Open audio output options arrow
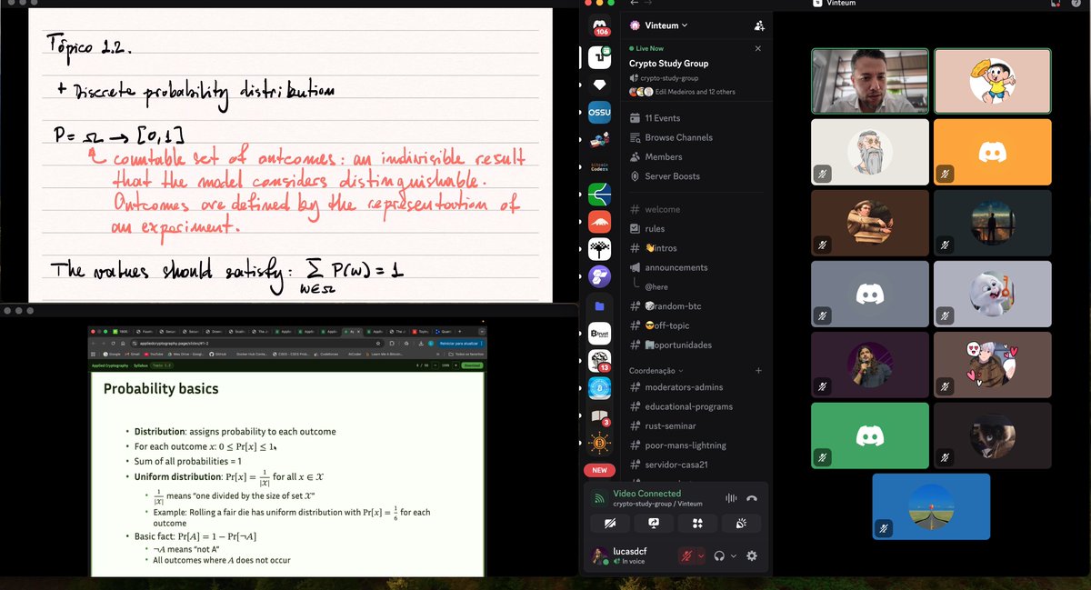Screen dimensions: 1091x590 734,555
